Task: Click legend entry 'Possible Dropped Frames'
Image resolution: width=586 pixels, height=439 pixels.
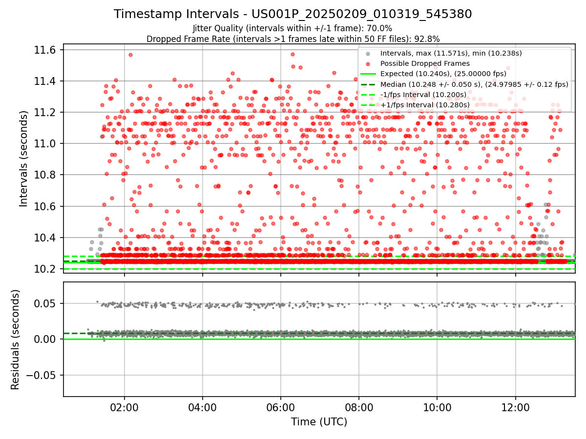Action: click(x=425, y=63)
